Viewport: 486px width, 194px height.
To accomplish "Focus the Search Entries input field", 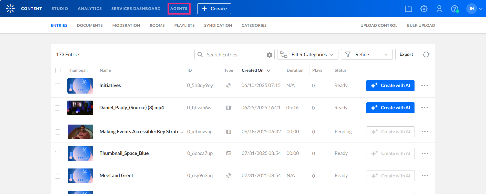I will coord(234,55).
